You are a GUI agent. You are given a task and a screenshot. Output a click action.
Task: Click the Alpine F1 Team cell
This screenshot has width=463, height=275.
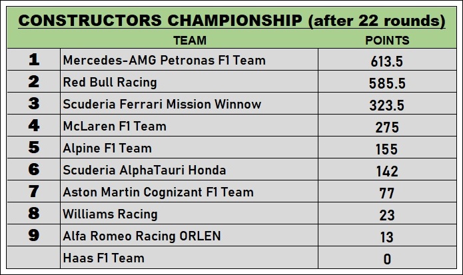pyautogui.click(x=107, y=148)
